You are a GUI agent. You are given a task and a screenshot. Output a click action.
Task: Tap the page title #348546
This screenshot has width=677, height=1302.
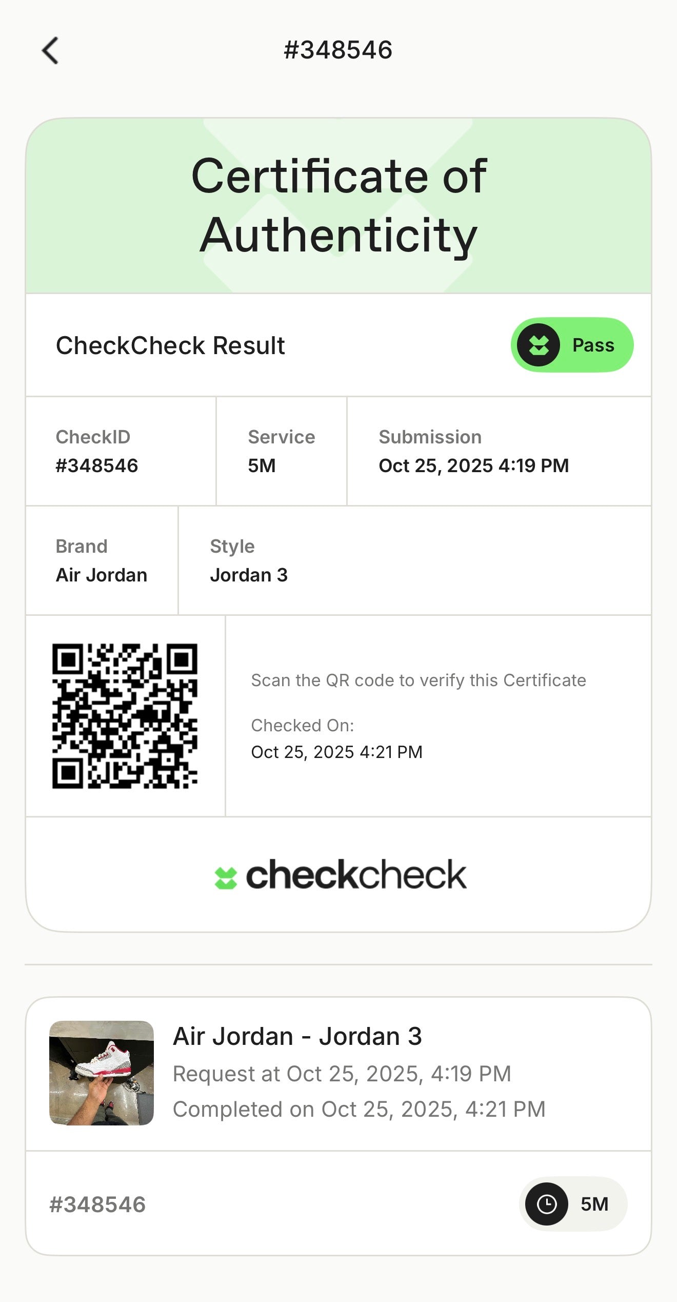(339, 50)
